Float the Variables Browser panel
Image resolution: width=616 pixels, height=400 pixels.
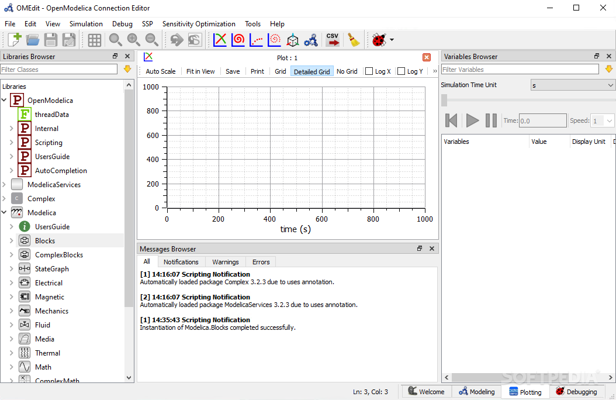tap(597, 56)
